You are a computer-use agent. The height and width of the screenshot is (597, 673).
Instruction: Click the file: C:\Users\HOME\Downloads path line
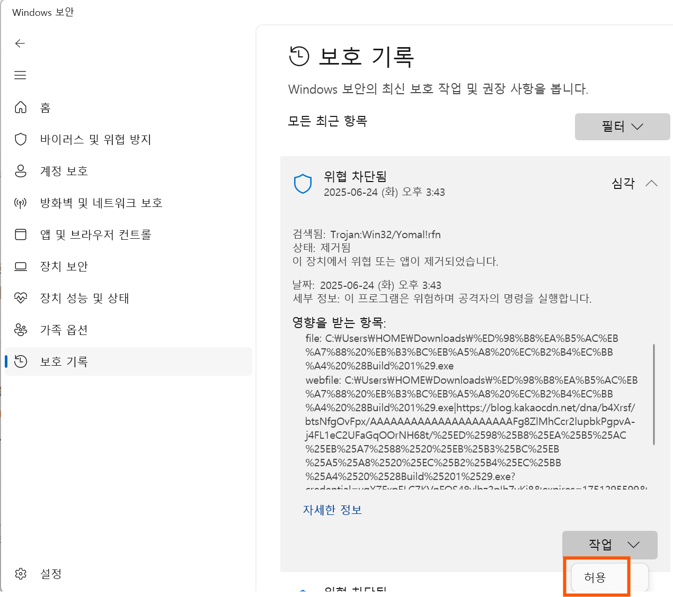tap(462, 352)
